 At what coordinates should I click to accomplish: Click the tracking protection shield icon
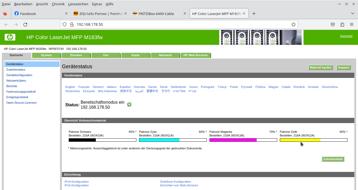pos(65,24)
